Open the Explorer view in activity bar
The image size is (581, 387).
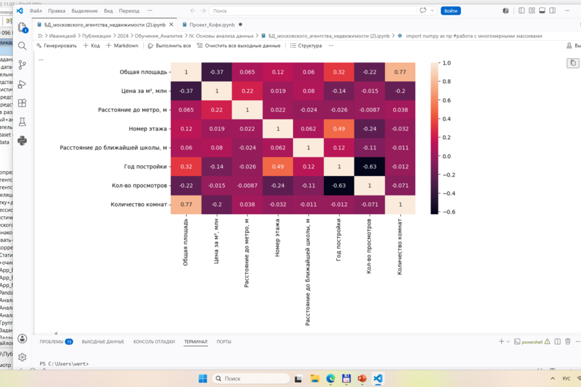point(22,27)
